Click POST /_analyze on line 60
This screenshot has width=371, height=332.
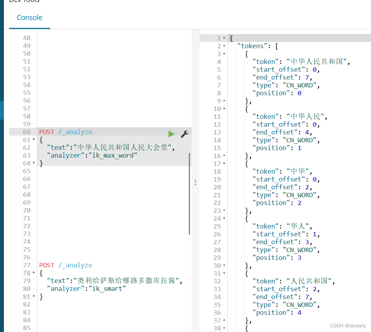(x=66, y=132)
